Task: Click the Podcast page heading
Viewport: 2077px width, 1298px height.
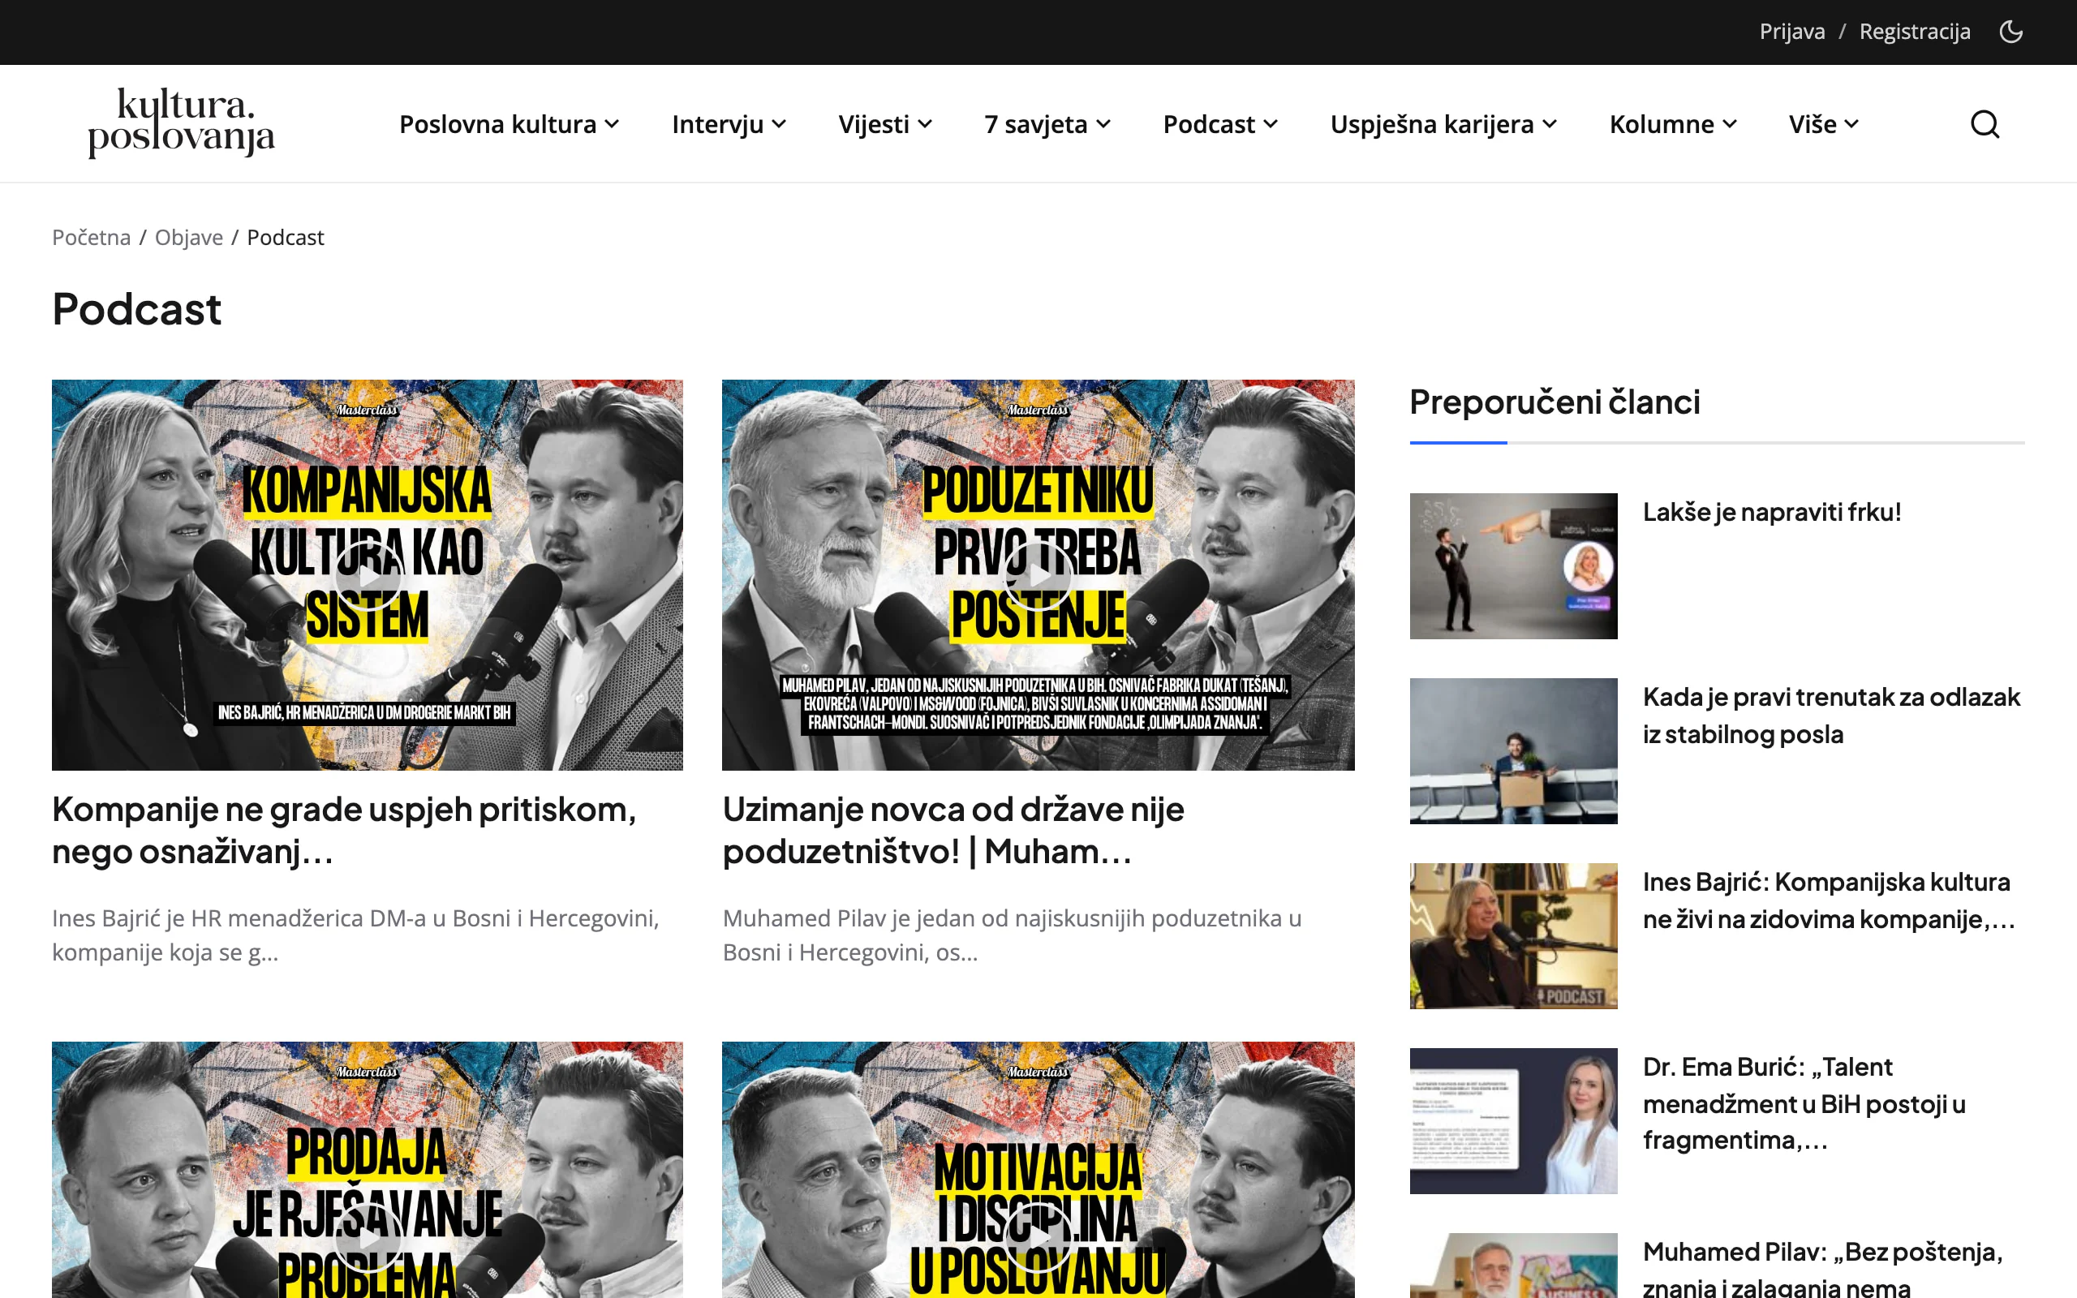Action: pyautogui.click(x=136, y=309)
